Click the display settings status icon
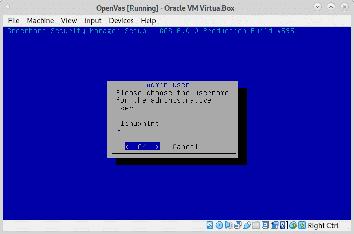 pos(265,225)
